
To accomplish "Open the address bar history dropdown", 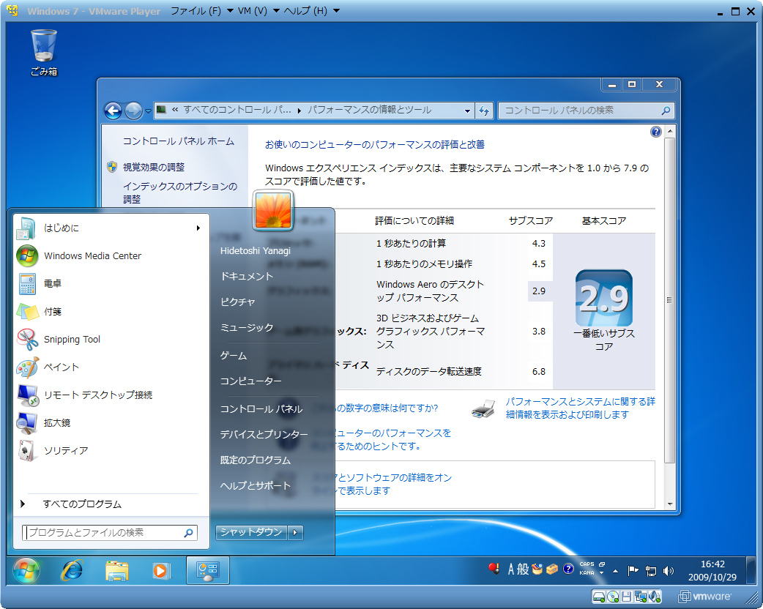I will tap(468, 110).
